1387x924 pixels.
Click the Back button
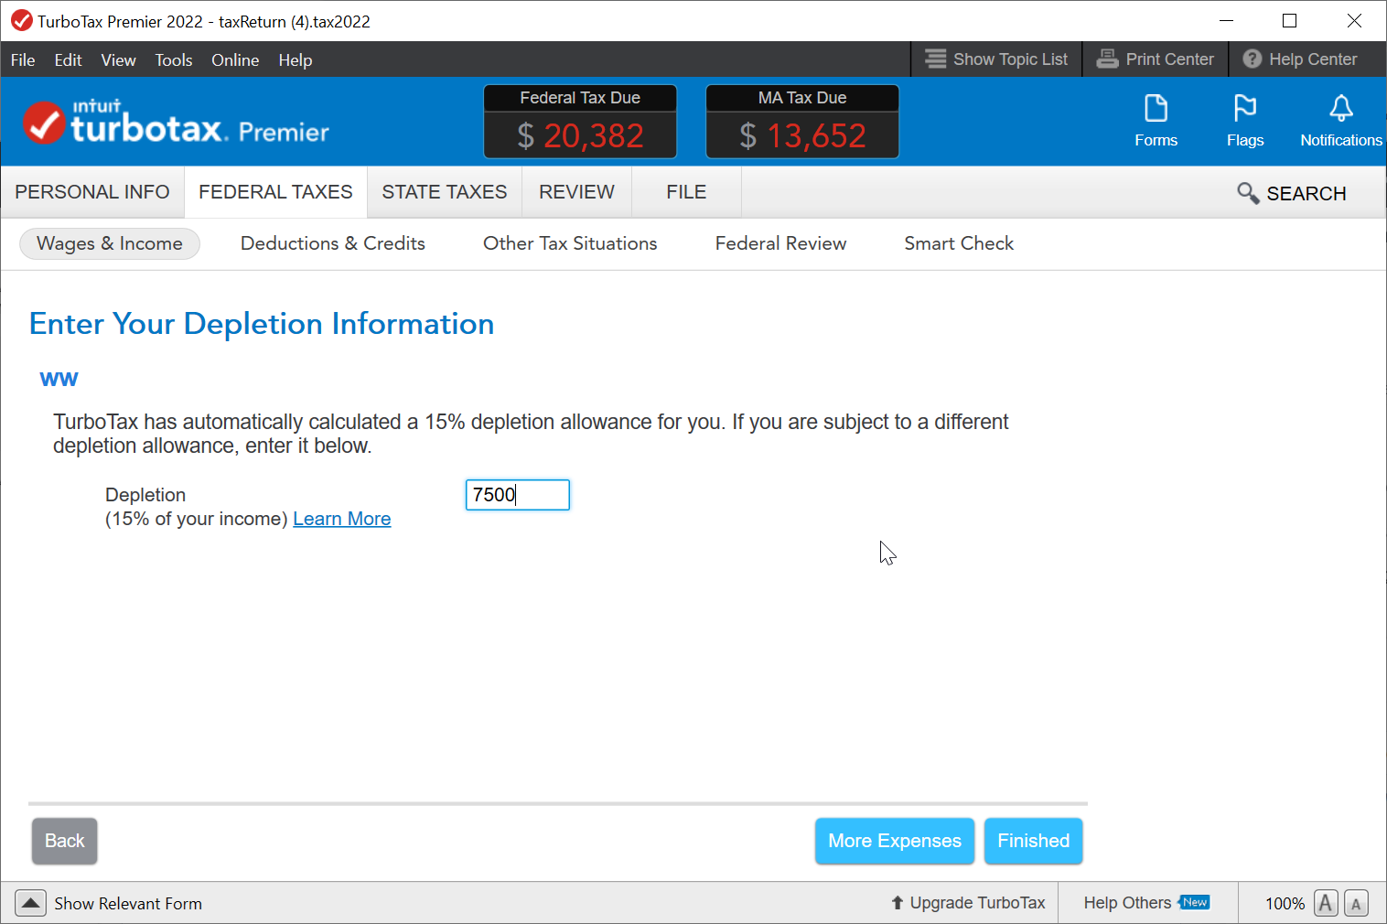point(65,841)
